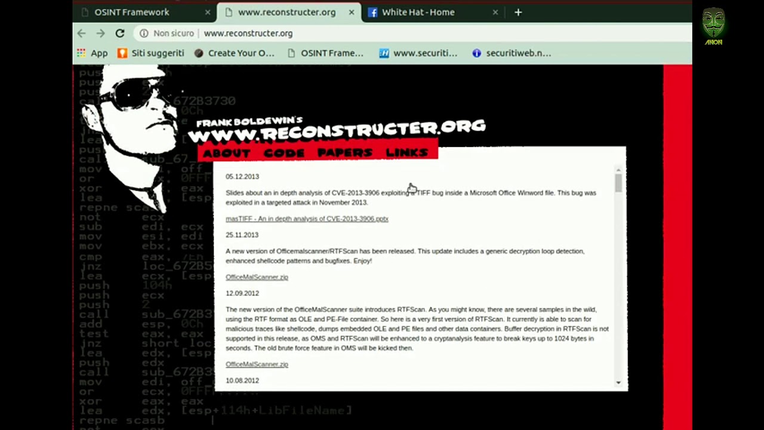Click the www.reconstructer.org site logo
This screenshot has height=430, width=764.
tap(337, 130)
